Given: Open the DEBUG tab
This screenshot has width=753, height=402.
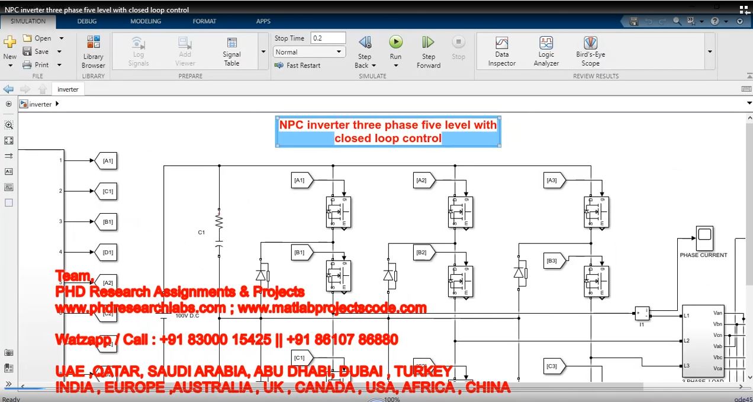Looking at the screenshot, I should pyautogui.click(x=87, y=21).
